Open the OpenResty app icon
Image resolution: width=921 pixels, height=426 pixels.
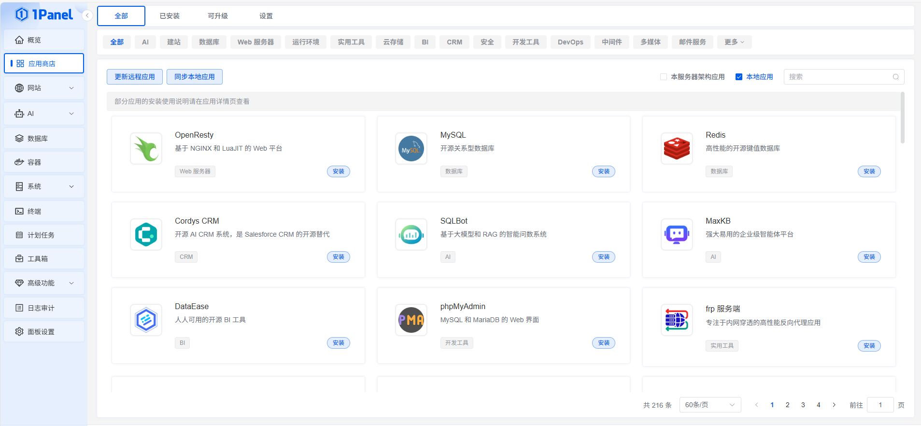pos(146,148)
